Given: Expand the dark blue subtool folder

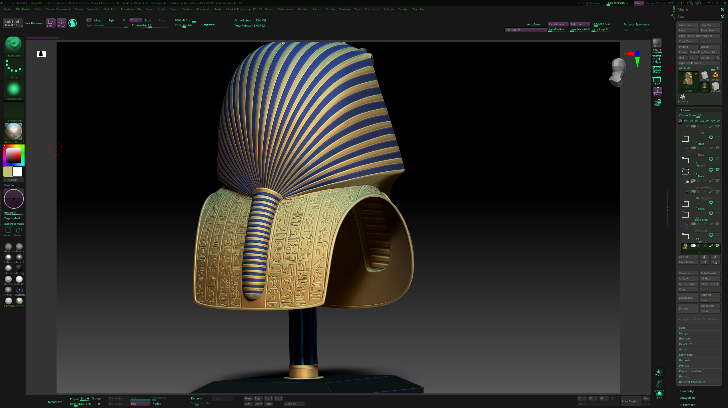Looking at the screenshot, I should point(685,215).
